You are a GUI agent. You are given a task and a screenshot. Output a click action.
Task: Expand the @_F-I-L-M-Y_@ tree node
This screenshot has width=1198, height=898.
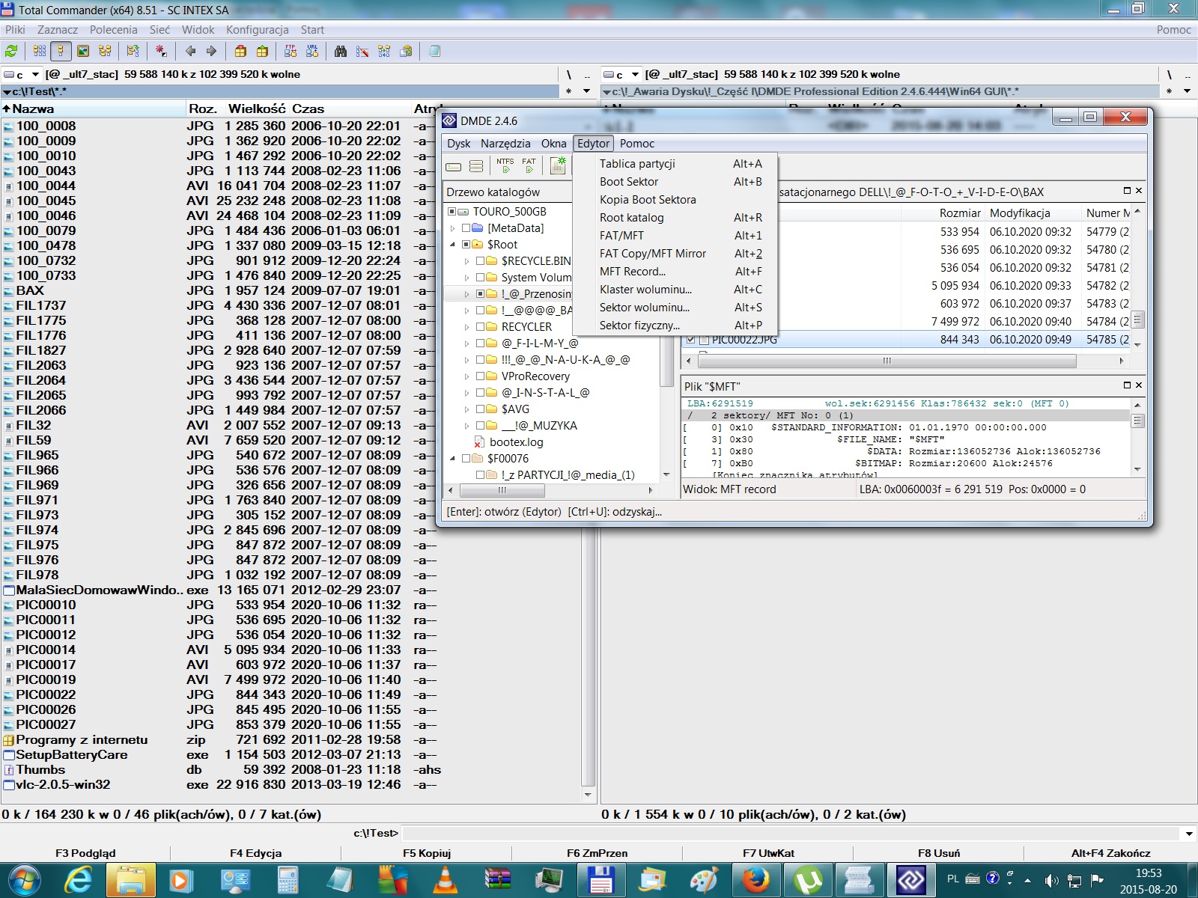pos(466,343)
